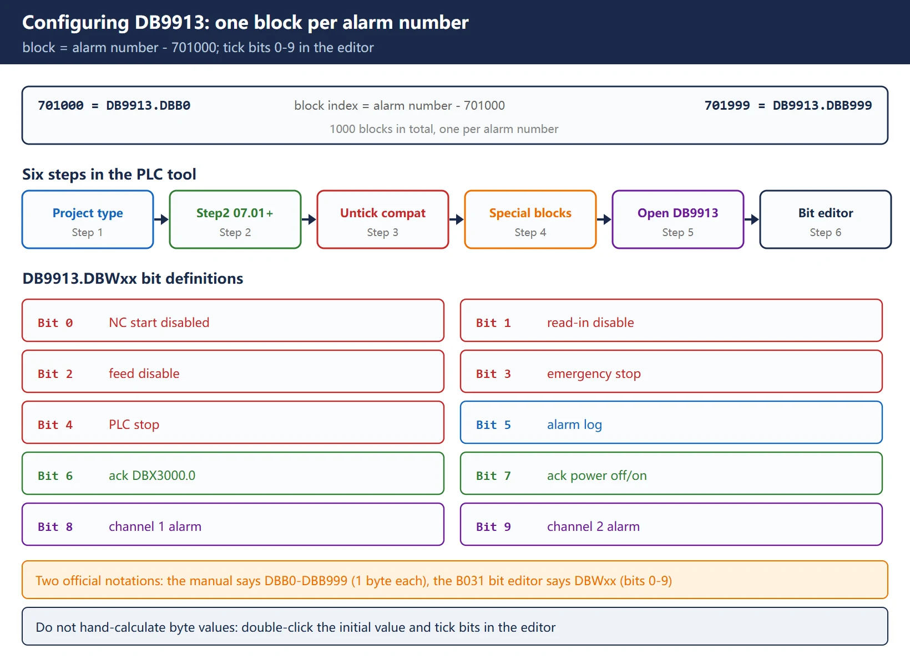Viewport: 910px width, 665px height.
Task: Click '1000 blocks in total' line
Action: [444, 129]
